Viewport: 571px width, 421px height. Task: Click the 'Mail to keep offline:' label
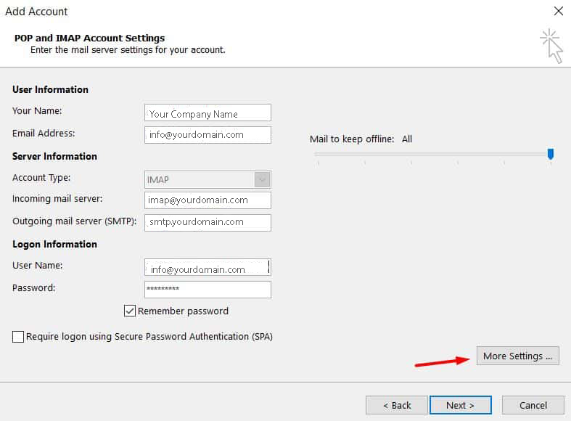(x=352, y=139)
